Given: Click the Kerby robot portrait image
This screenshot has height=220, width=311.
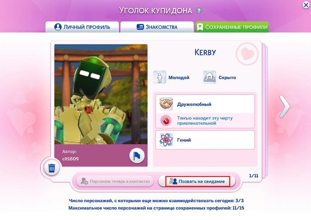Looking at the screenshot, I should click(101, 94).
